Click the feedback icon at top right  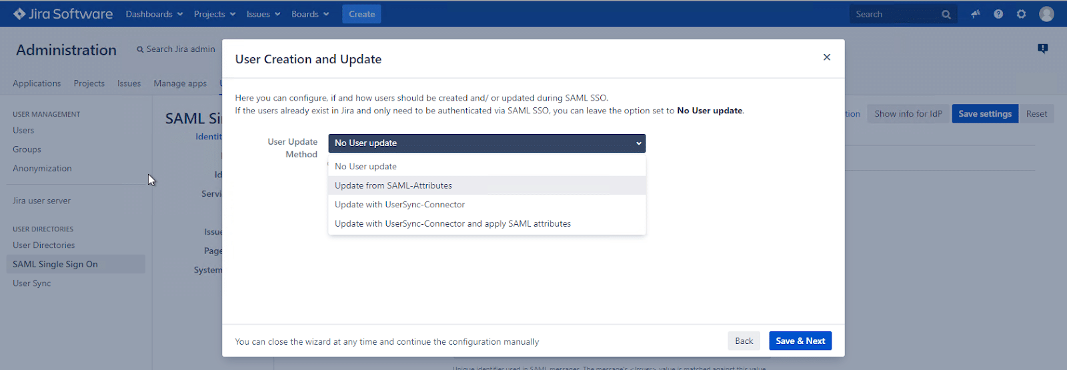[x=1042, y=49]
